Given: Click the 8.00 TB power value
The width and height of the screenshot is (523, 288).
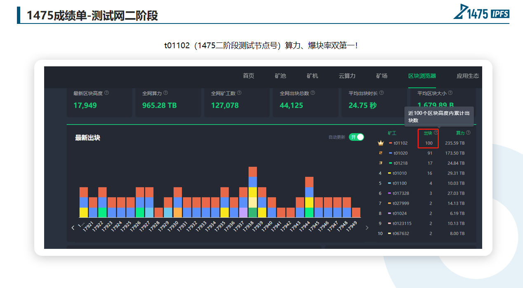Looking at the screenshot, I should coord(457,234).
